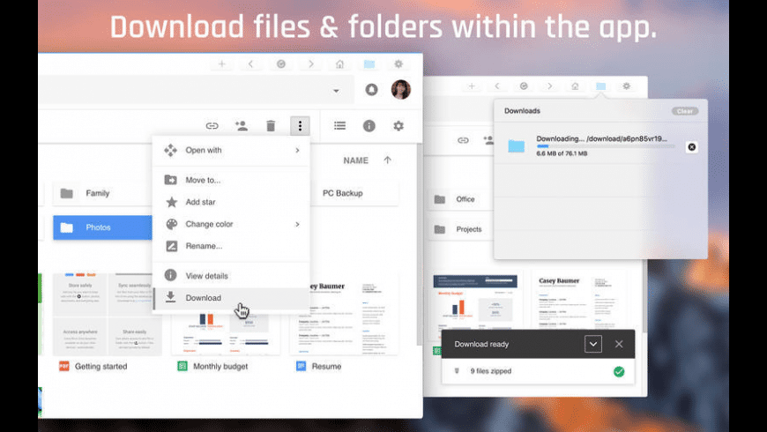This screenshot has width=767, height=432.
Task: Sort by the NAME column header
Action: pyautogui.click(x=355, y=160)
